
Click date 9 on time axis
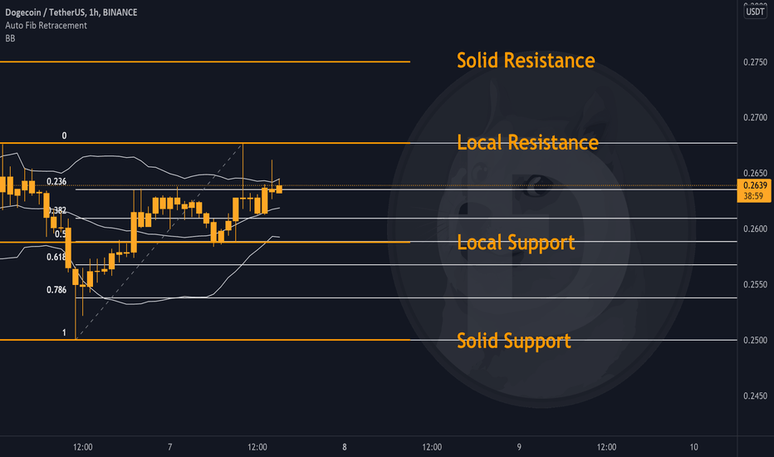click(x=519, y=447)
